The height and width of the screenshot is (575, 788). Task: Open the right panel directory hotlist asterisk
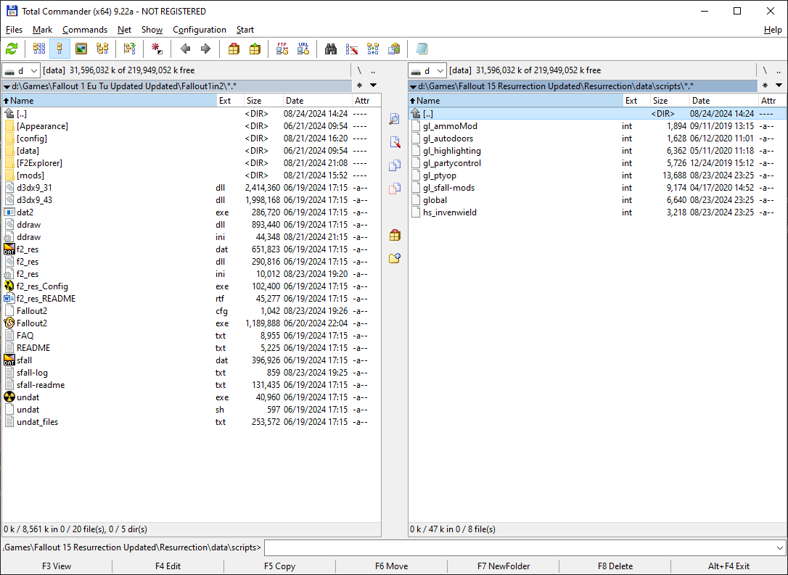click(x=765, y=86)
